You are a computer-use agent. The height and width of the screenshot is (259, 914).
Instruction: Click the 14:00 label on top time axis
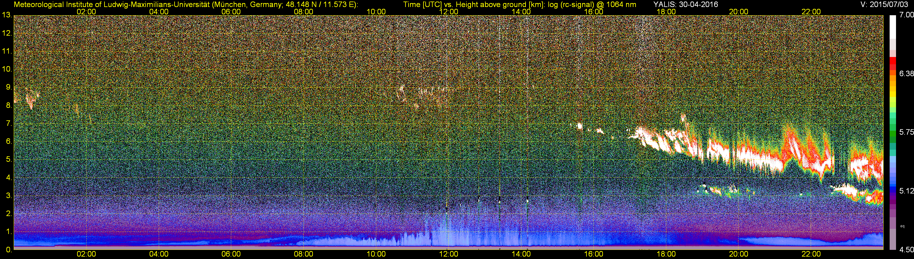(521, 12)
